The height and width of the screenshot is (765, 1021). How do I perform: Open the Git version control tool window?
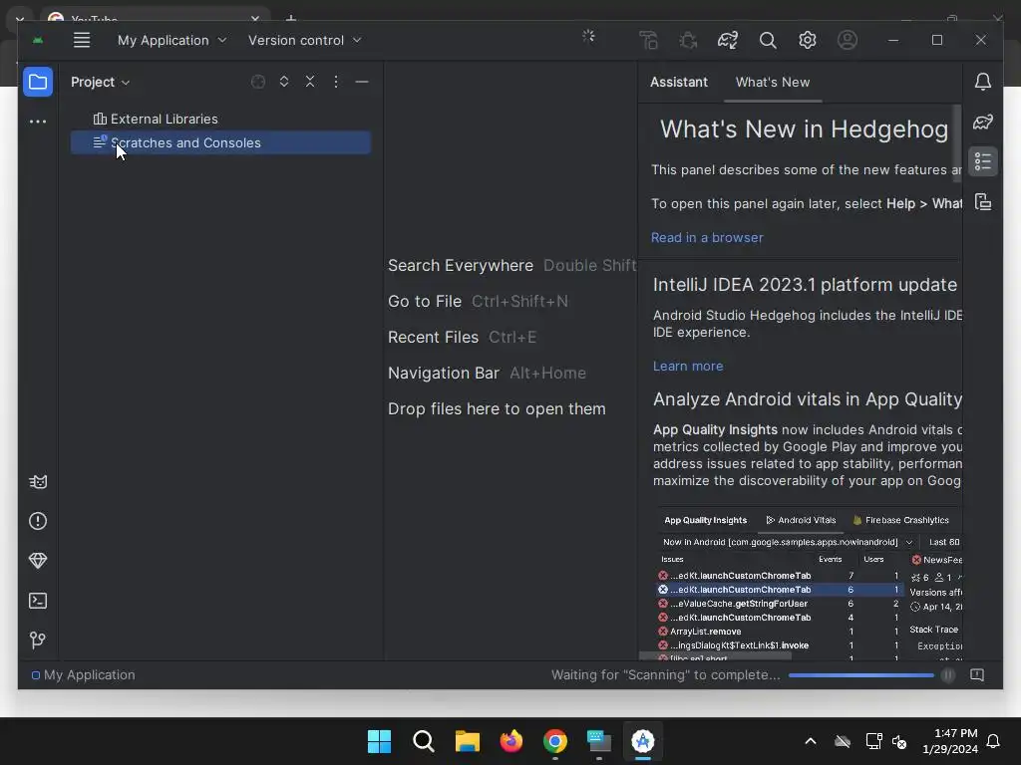(x=38, y=640)
